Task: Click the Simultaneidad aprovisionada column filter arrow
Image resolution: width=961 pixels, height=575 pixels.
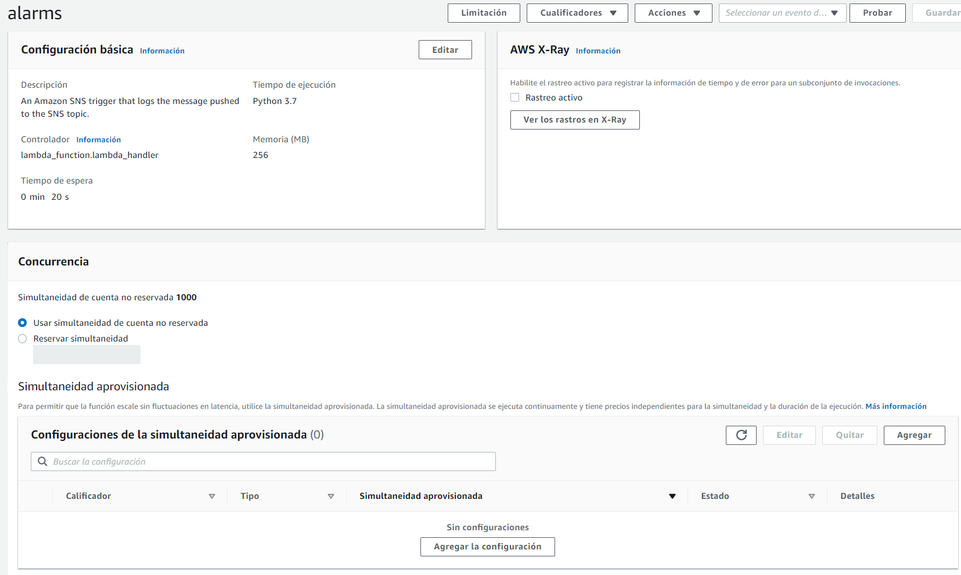Action: (672, 496)
